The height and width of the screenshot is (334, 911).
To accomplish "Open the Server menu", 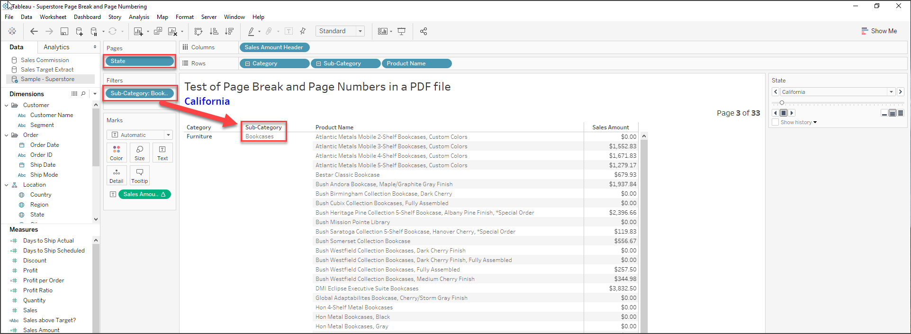I will (x=209, y=17).
